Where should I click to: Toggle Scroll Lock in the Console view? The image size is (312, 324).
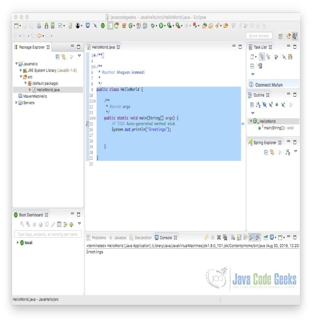click(x=238, y=237)
